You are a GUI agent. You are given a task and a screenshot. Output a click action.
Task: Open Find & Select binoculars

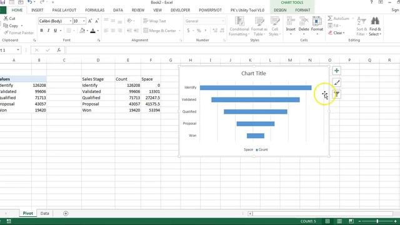pyautogui.click(x=375, y=26)
